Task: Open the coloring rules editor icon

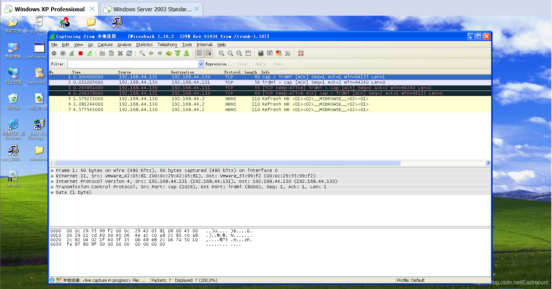Action: tap(279, 53)
